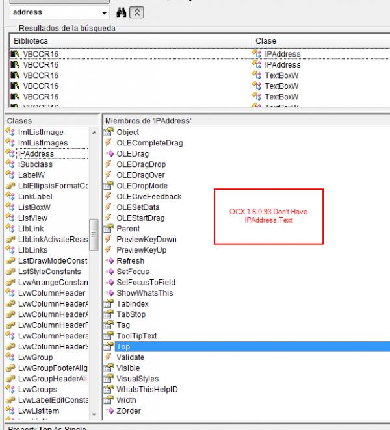Click the Parent property icon
Image resolution: width=390 pixels, height=430 pixels.
[x=109, y=229]
